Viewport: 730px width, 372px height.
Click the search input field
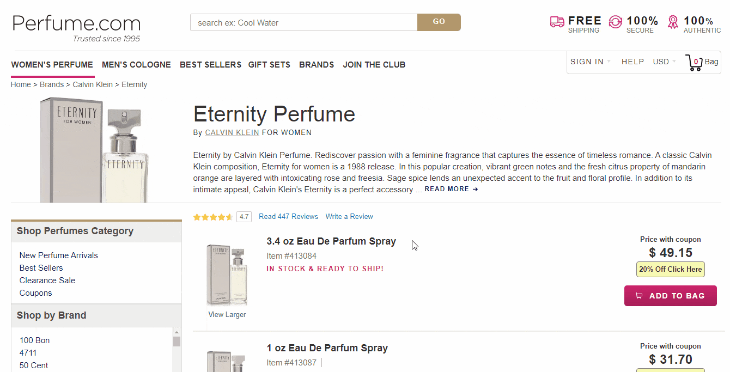pyautogui.click(x=303, y=22)
